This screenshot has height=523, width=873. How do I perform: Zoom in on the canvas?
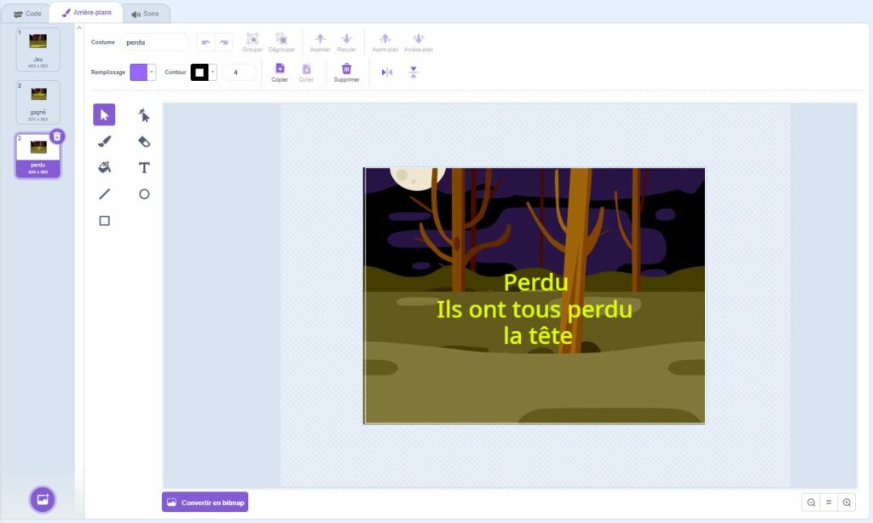coord(847,503)
